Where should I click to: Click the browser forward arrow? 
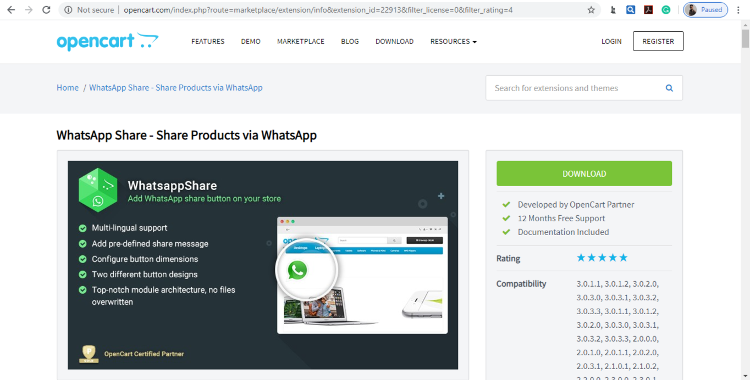[29, 10]
